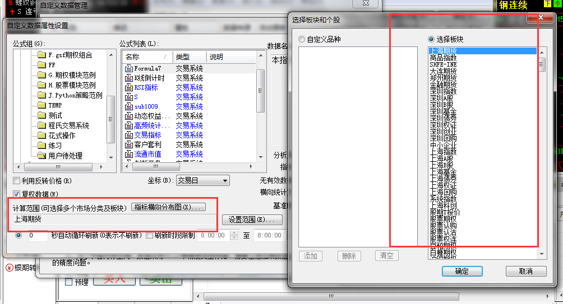Select the 秒自动循环刷新 radio button

click(x=19, y=235)
